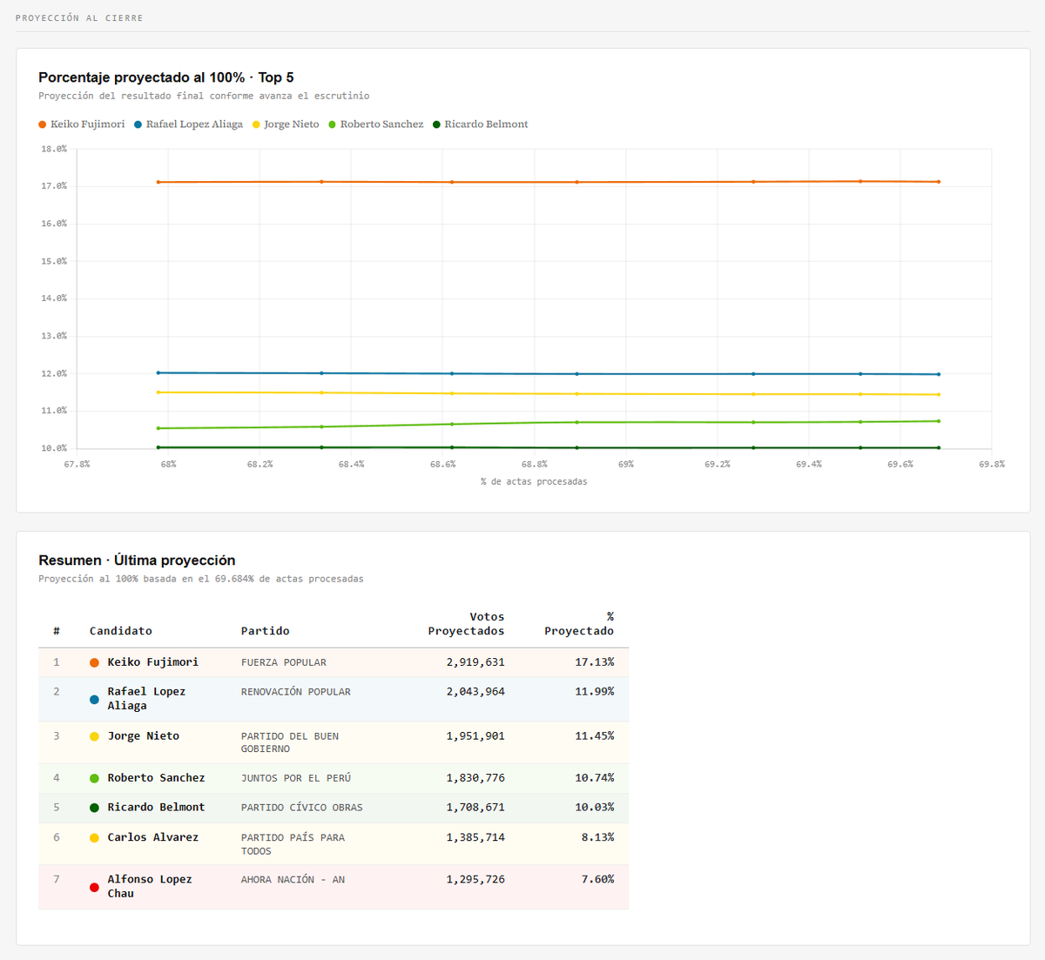Click projected percentage 11.99%
Viewport: 1045px width, 960px height.
(595, 692)
